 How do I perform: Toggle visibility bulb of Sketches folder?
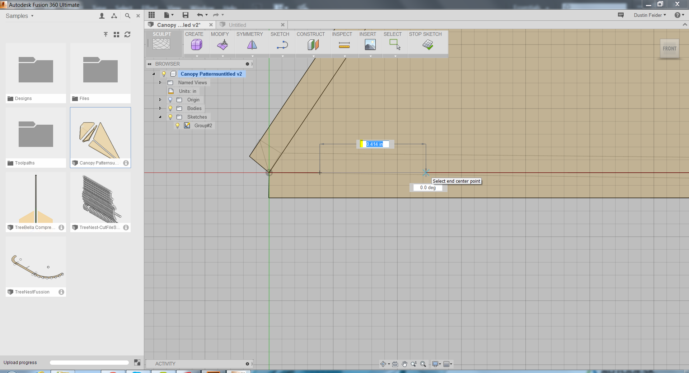pyautogui.click(x=170, y=117)
